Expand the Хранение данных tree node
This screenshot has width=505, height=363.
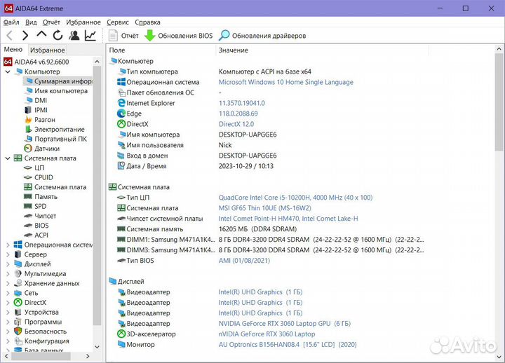point(8,284)
